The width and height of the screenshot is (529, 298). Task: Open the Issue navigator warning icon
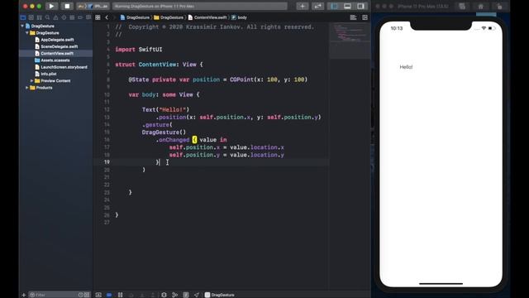[55, 17]
